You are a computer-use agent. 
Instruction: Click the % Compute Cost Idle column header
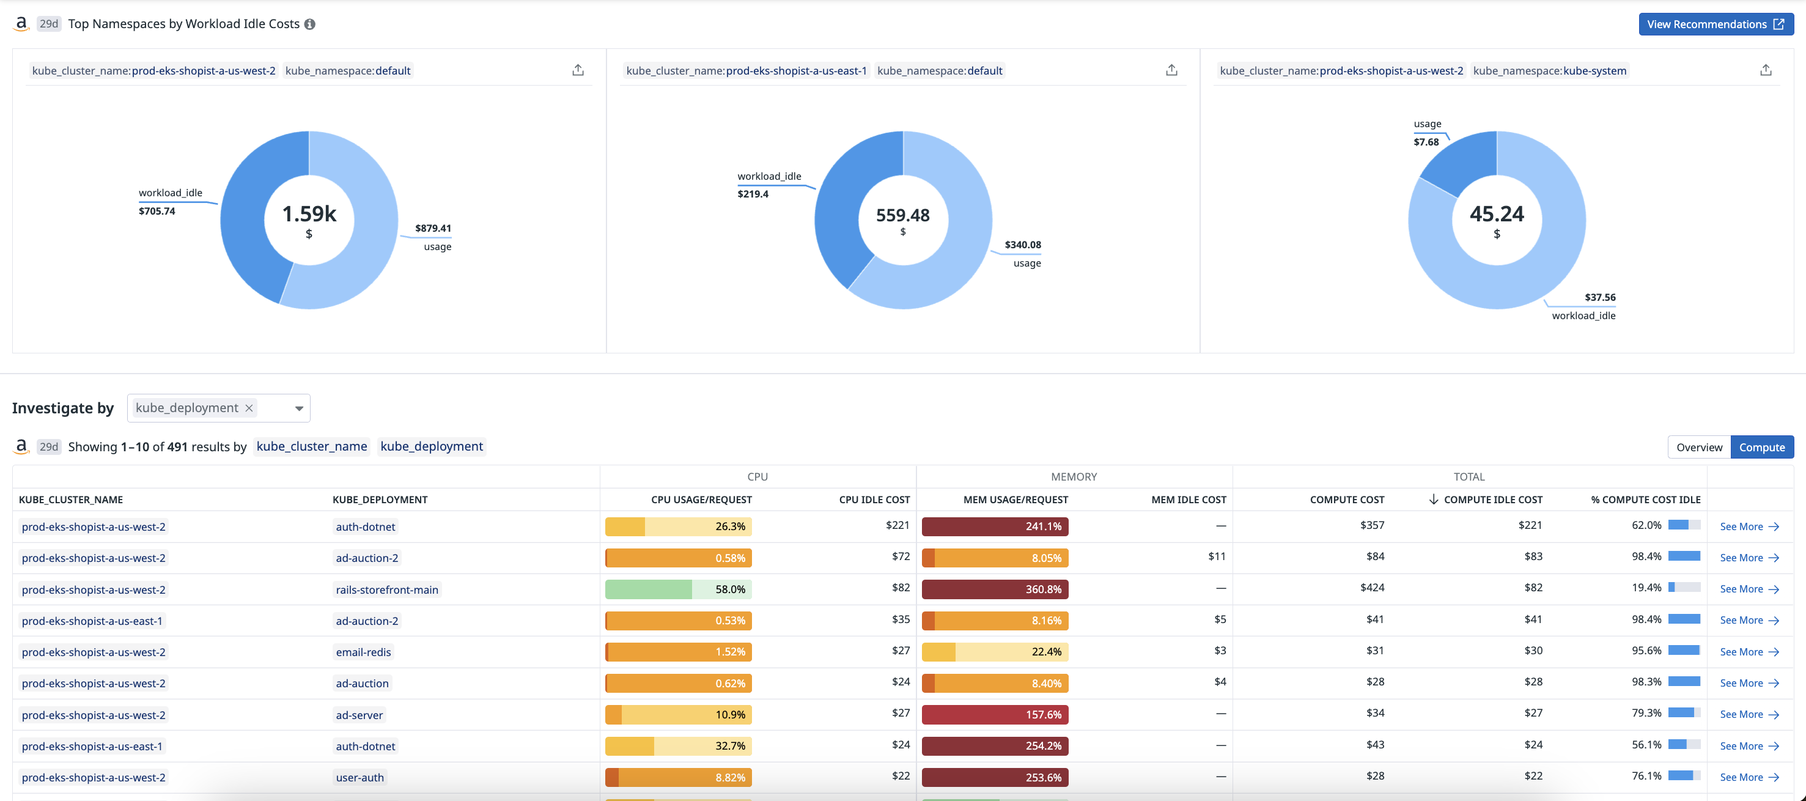[x=1645, y=500]
